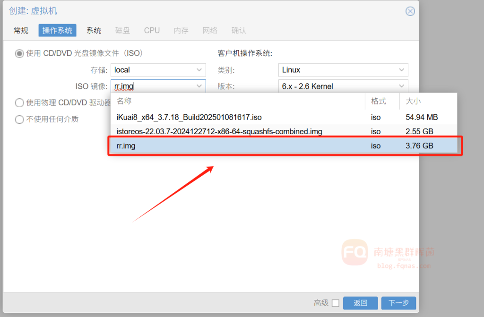Select rr.img from the list

click(126, 146)
